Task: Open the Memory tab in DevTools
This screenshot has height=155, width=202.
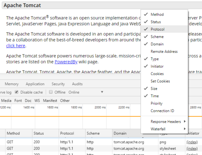Action: 12,84
